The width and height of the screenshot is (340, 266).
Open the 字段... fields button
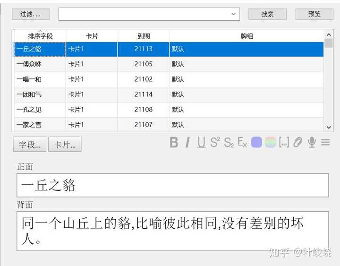(29, 144)
